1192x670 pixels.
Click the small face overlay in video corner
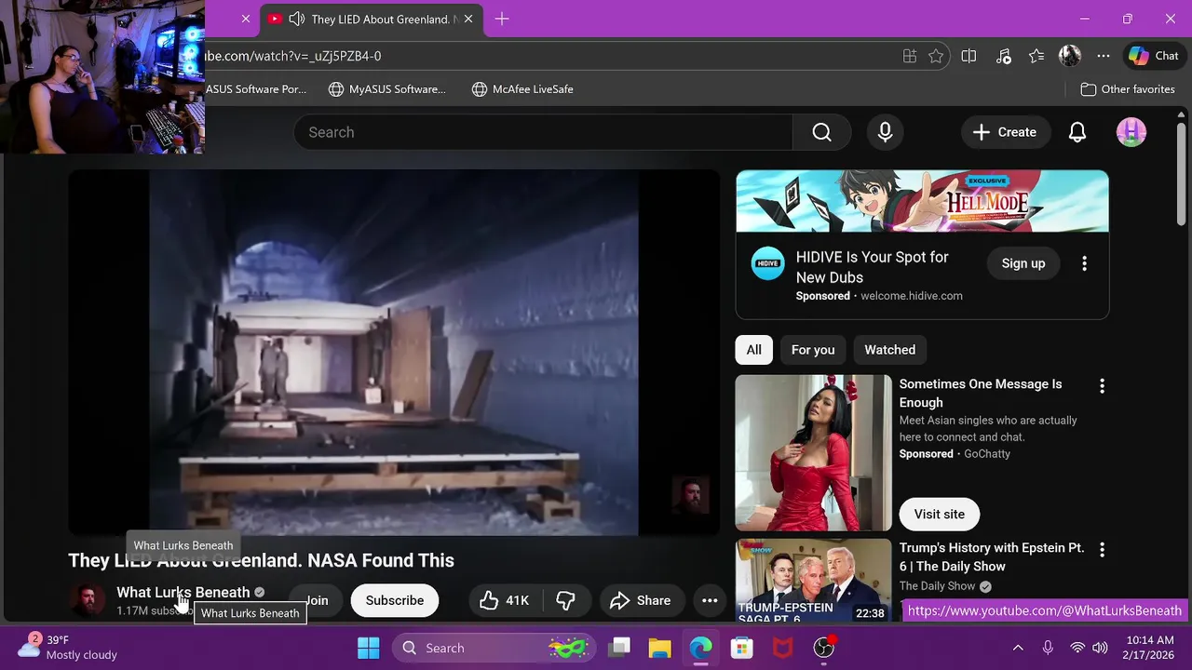tap(691, 494)
